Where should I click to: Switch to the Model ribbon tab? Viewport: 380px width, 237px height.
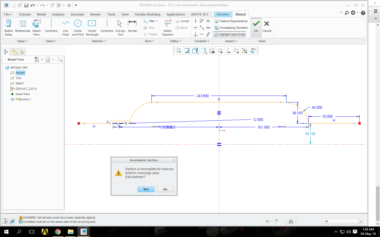click(x=41, y=14)
